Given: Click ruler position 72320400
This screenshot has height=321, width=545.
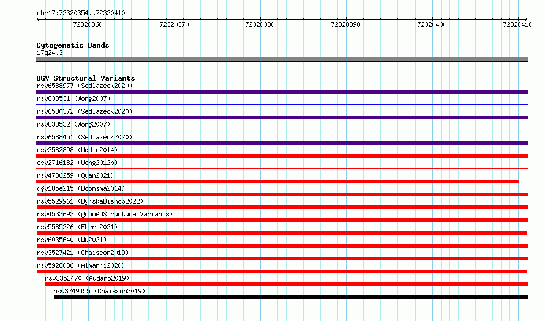Looking at the screenshot, I should pyautogui.click(x=432, y=24).
